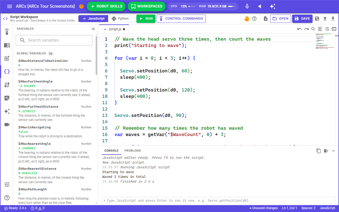This screenshot has height=212, width=339.
Task: Click the RAM usage indicator
Action: [217, 6]
